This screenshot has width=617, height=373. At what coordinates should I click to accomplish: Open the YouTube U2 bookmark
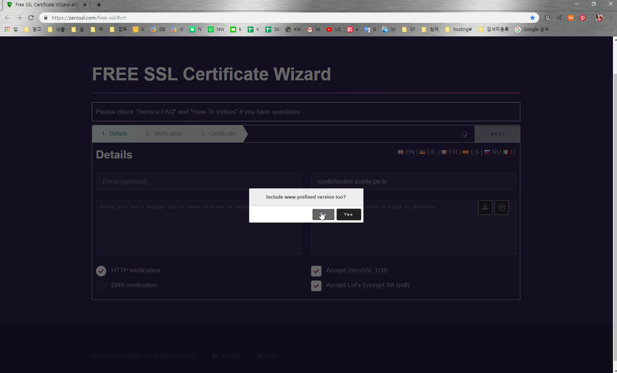click(x=334, y=29)
